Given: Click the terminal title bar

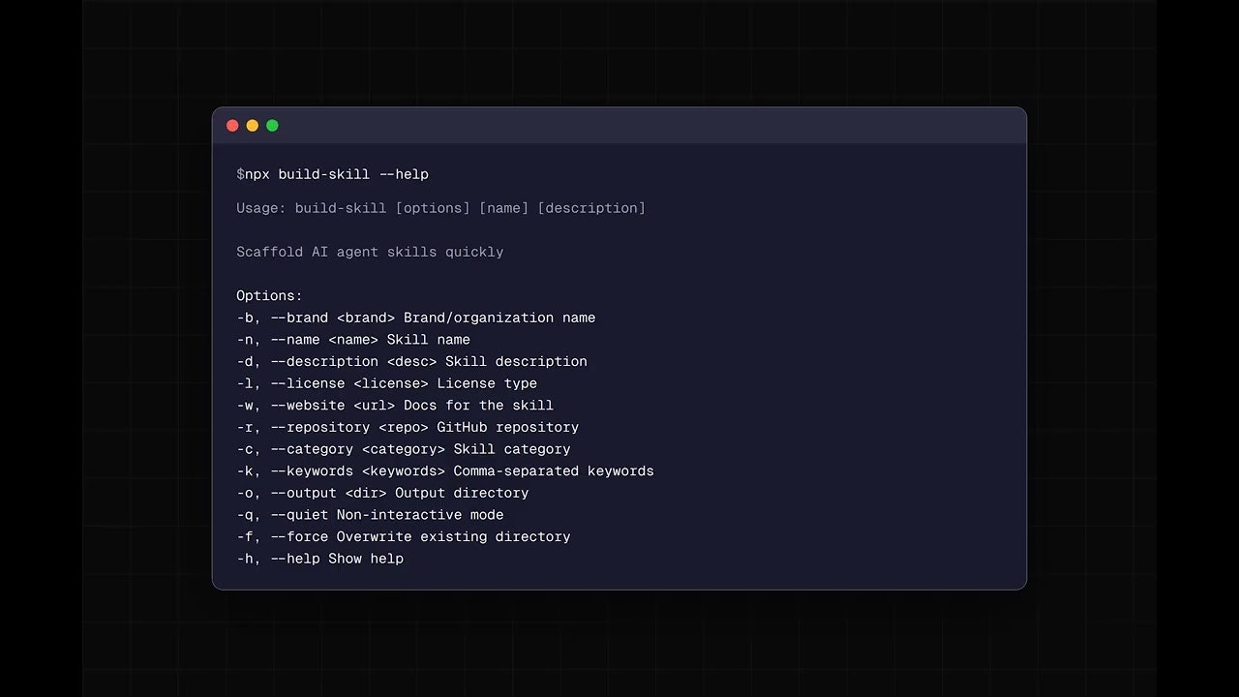Looking at the screenshot, I should pos(619,125).
